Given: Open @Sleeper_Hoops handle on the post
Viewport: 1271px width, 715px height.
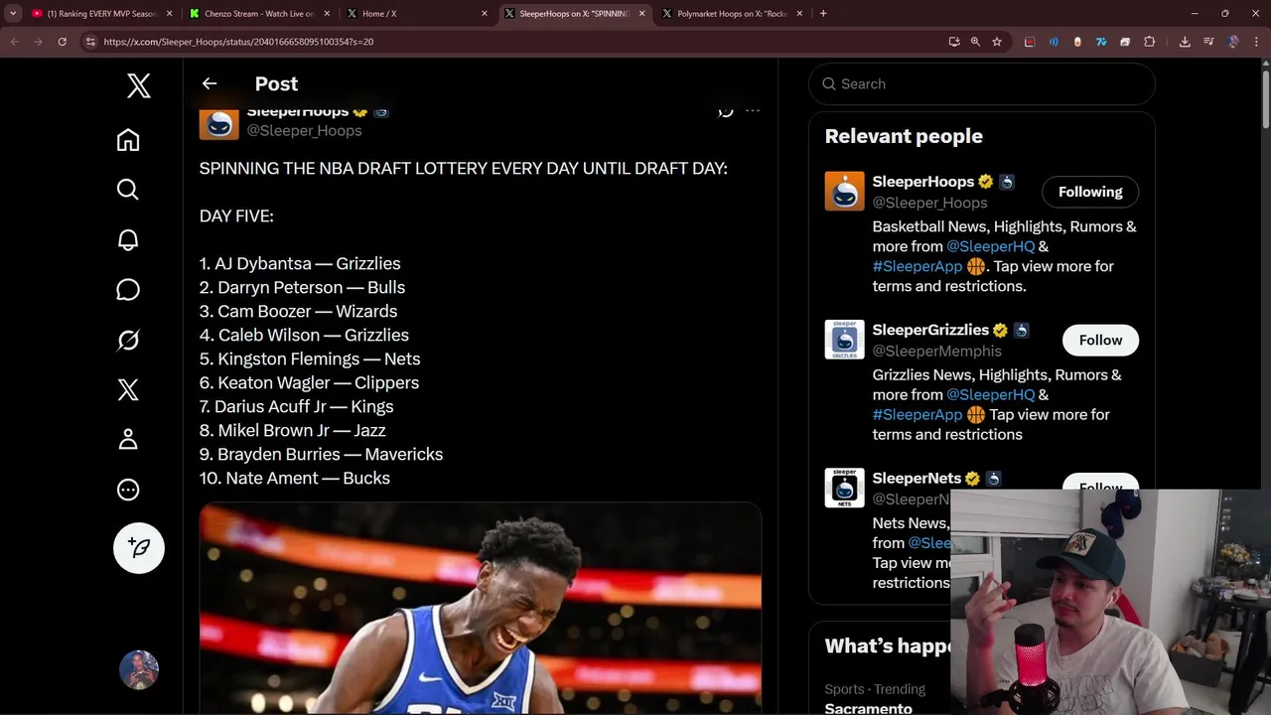Looking at the screenshot, I should click(x=304, y=130).
